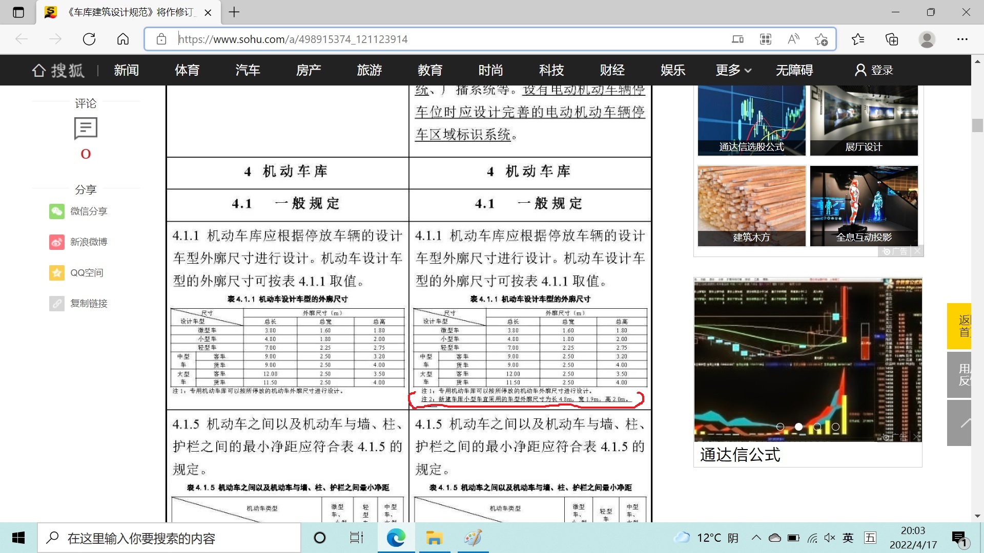View site information lock icon
Viewport: 984px width, 553px height.
[161, 39]
